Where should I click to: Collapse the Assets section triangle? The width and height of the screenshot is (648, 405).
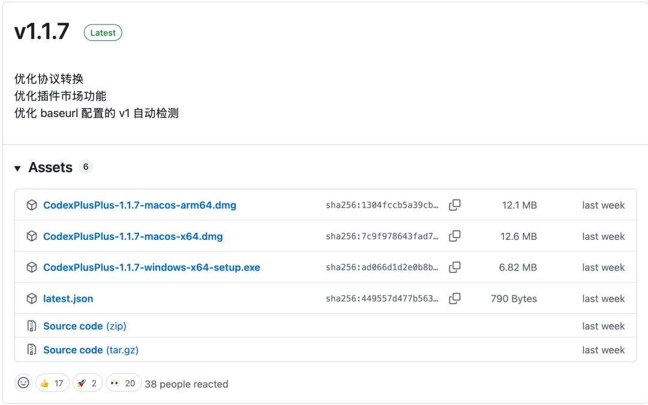tap(17, 168)
